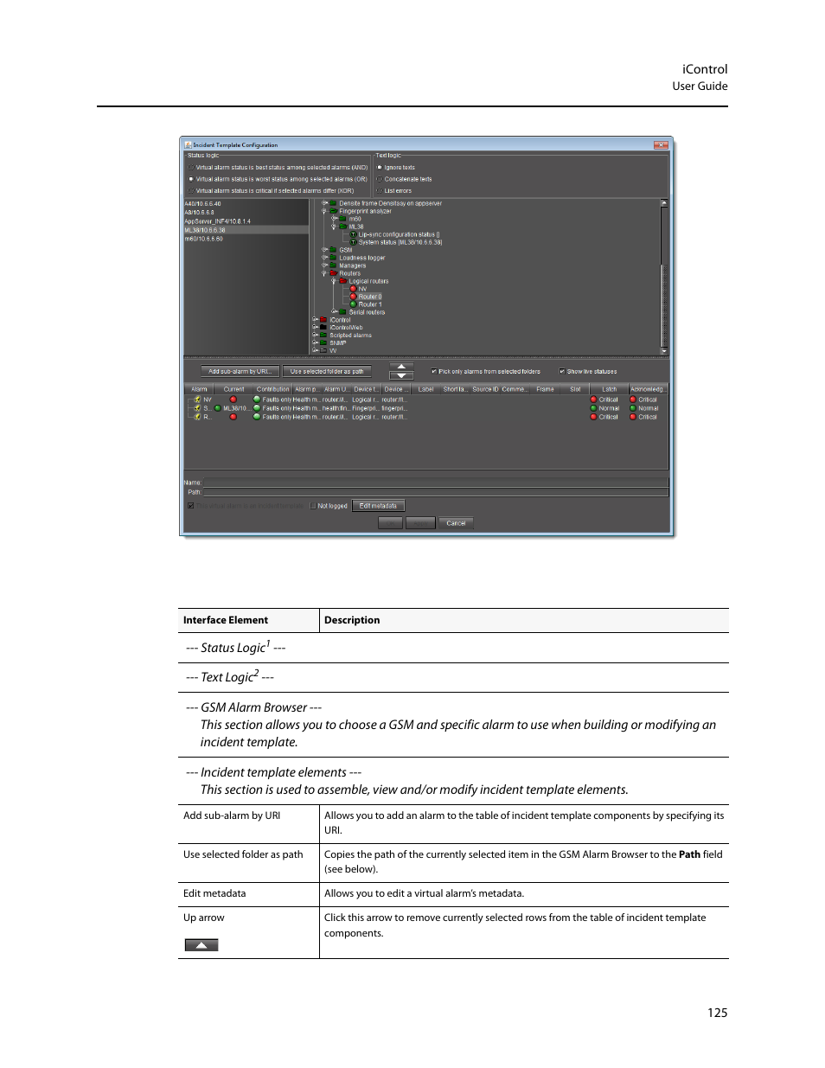Screen dimensions: 825x1068
Task: Click the SNMP folder icon
Action: point(323,343)
